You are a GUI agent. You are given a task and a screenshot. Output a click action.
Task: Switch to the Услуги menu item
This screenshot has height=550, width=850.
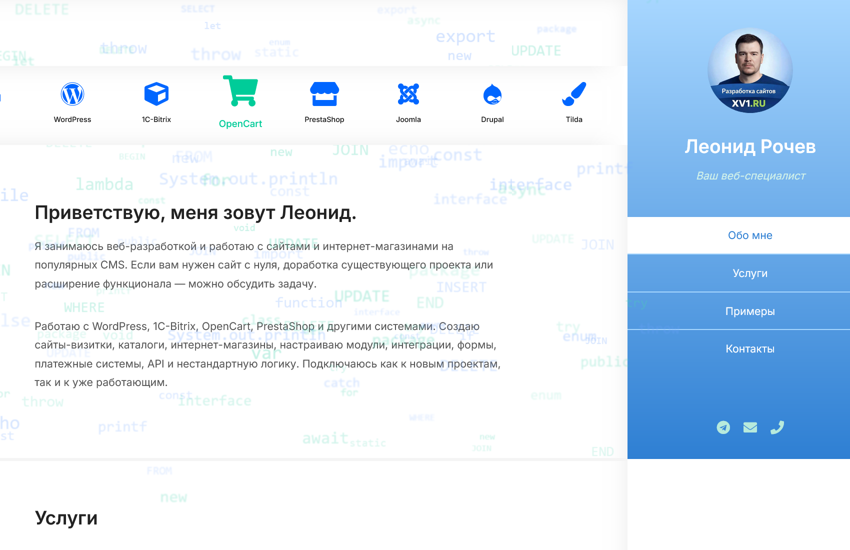click(x=750, y=273)
